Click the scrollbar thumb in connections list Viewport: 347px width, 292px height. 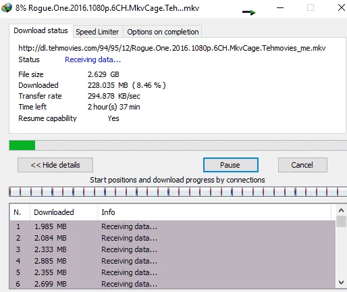[341, 222]
